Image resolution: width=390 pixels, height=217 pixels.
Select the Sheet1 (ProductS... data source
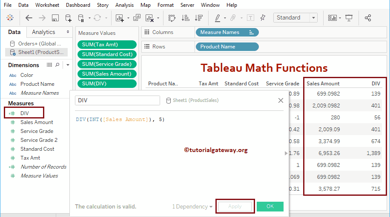point(36,52)
